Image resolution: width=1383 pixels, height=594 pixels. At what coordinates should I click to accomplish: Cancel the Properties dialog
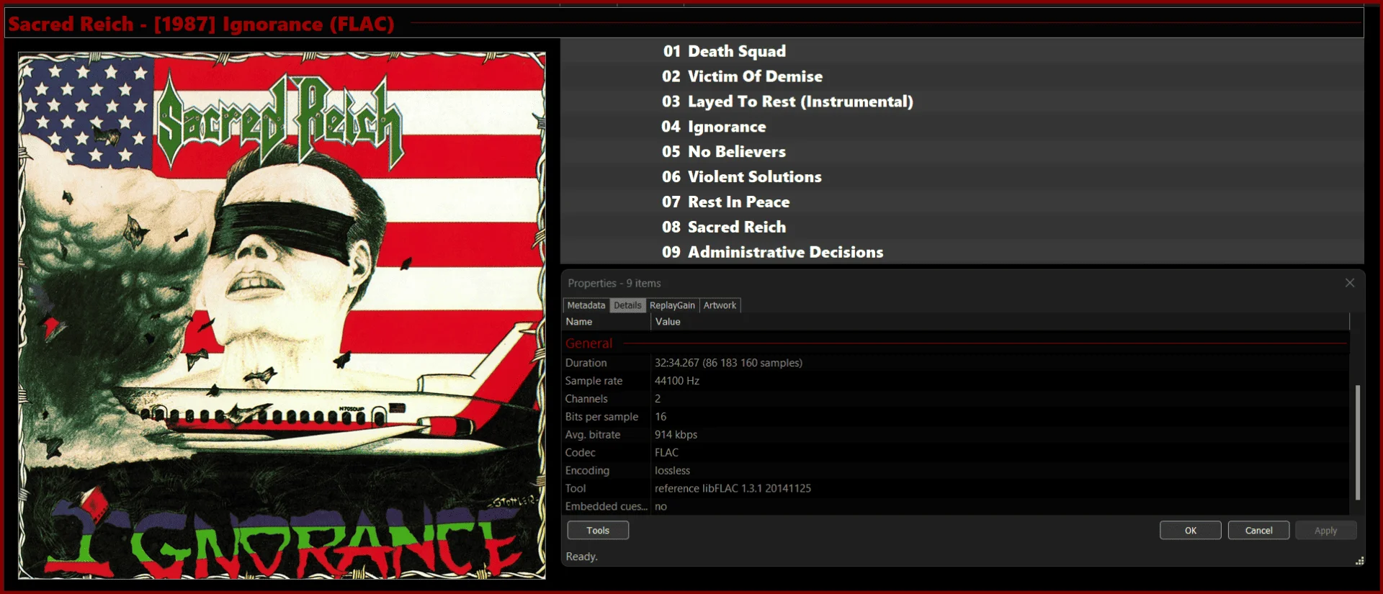pyautogui.click(x=1259, y=531)
